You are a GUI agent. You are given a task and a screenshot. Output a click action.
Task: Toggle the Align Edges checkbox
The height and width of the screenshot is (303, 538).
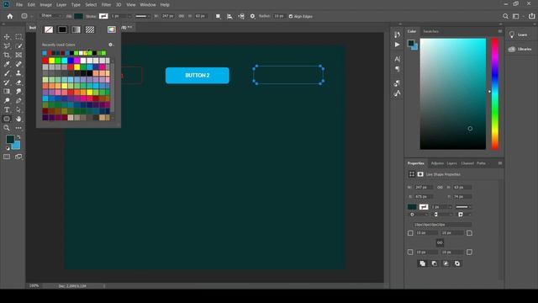click(x=291, y=16)
